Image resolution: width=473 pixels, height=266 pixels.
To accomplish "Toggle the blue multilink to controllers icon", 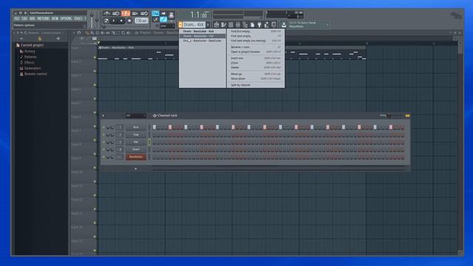I will (163, 20).
